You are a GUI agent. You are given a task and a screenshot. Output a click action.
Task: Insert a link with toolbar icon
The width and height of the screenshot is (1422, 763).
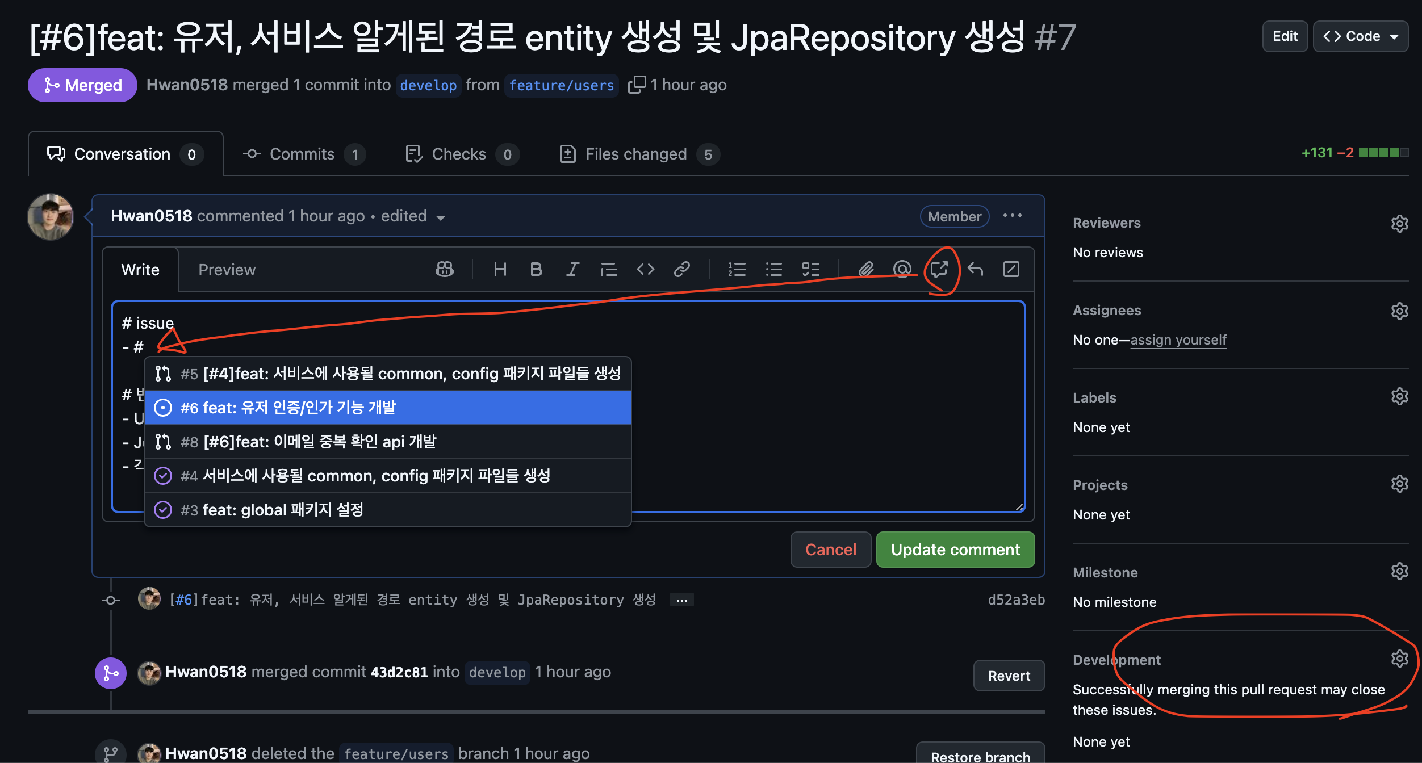coord(681,269)
